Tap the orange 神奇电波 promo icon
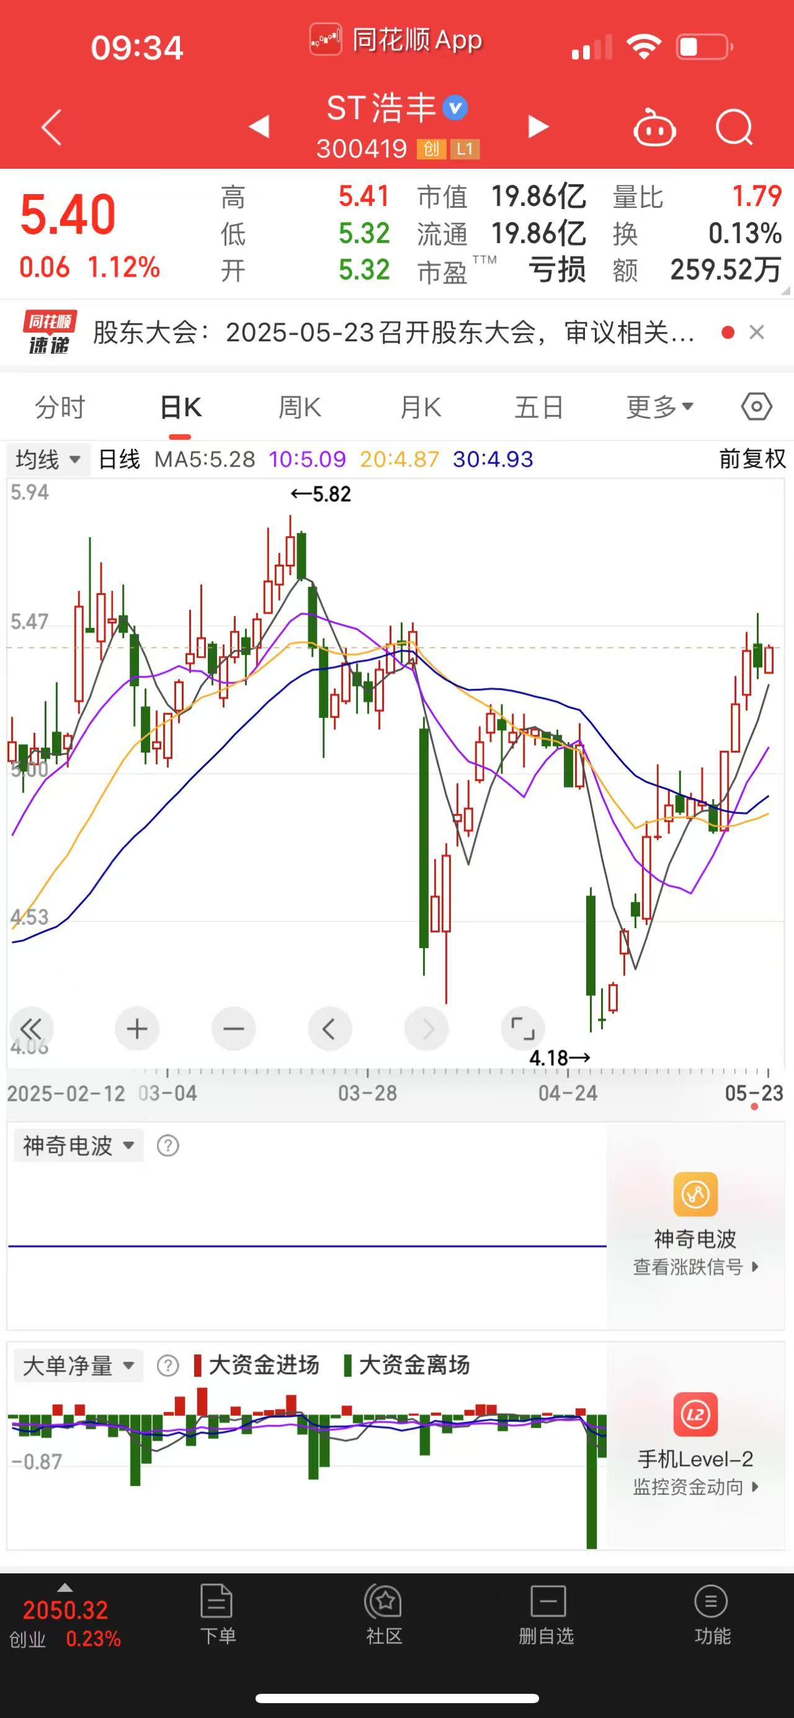This screenshot has width=794, height=1718. click(695, 1194)
